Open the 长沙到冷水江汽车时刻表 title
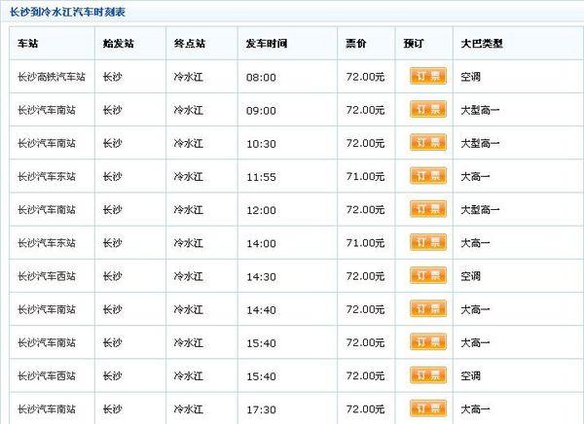584x424 pixels. [67, 12]
